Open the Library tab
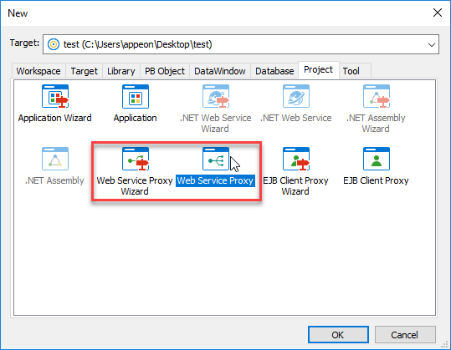This screenshot has width=451, height=350. 121,71
